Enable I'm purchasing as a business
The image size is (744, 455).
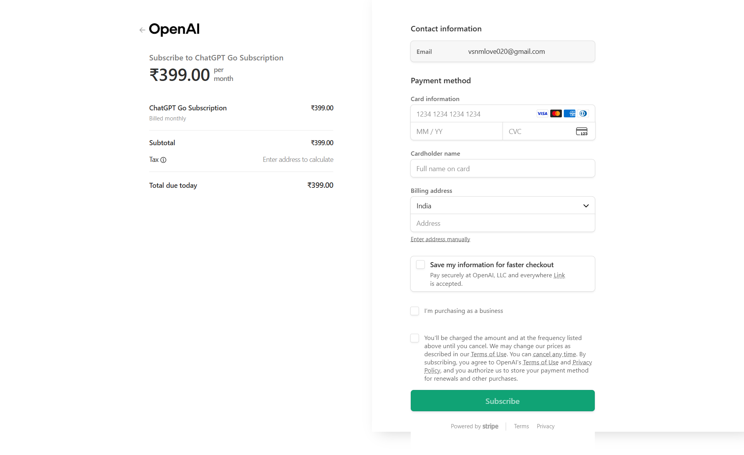click(415, 311)
